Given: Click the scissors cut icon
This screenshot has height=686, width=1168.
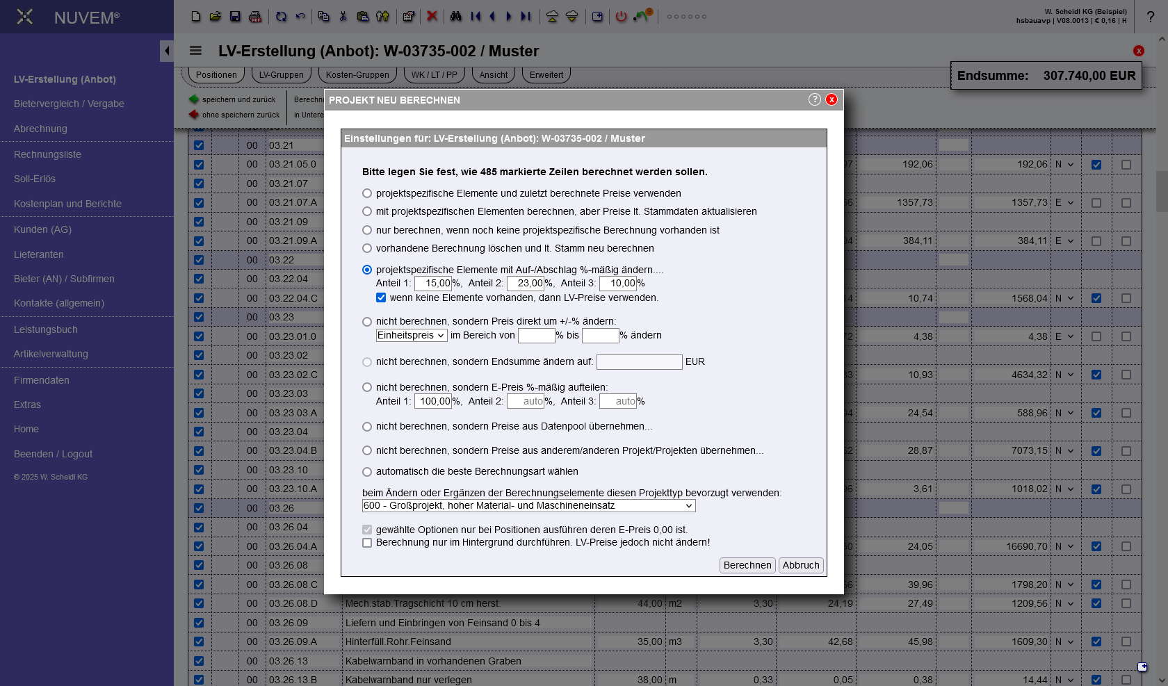Looking at the screenshot, I should (x=343, y=16).
